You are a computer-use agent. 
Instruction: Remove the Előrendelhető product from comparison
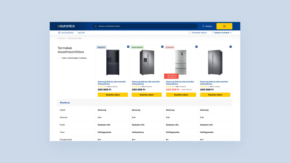tap(162, 47)
